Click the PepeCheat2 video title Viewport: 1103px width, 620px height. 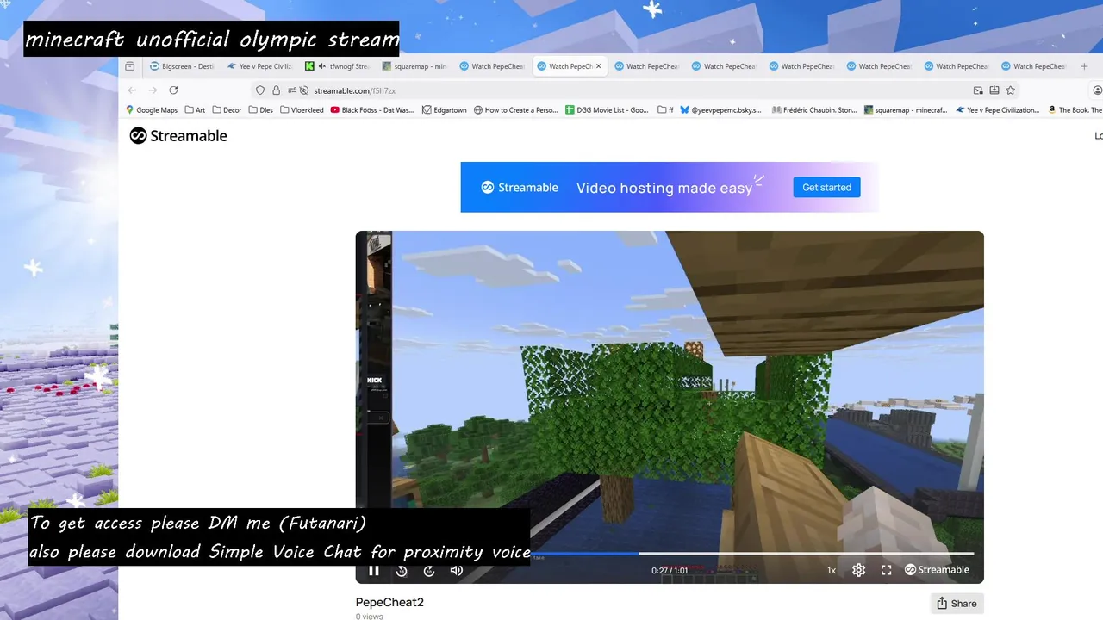click(389, 602)
